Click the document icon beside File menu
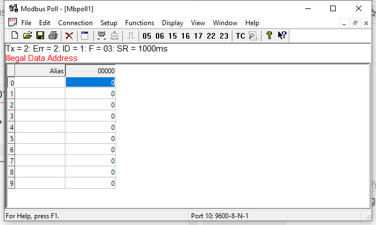 click(12, 22)
